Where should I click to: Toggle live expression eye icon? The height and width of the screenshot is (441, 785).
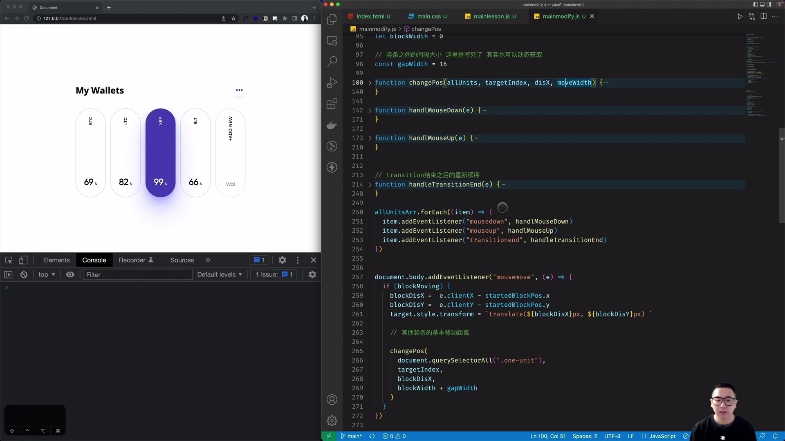(x=70, y=275)
